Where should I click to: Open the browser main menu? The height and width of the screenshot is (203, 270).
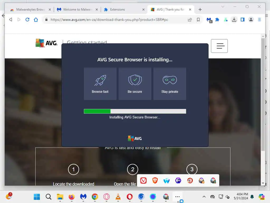click(x=259, y=20)
